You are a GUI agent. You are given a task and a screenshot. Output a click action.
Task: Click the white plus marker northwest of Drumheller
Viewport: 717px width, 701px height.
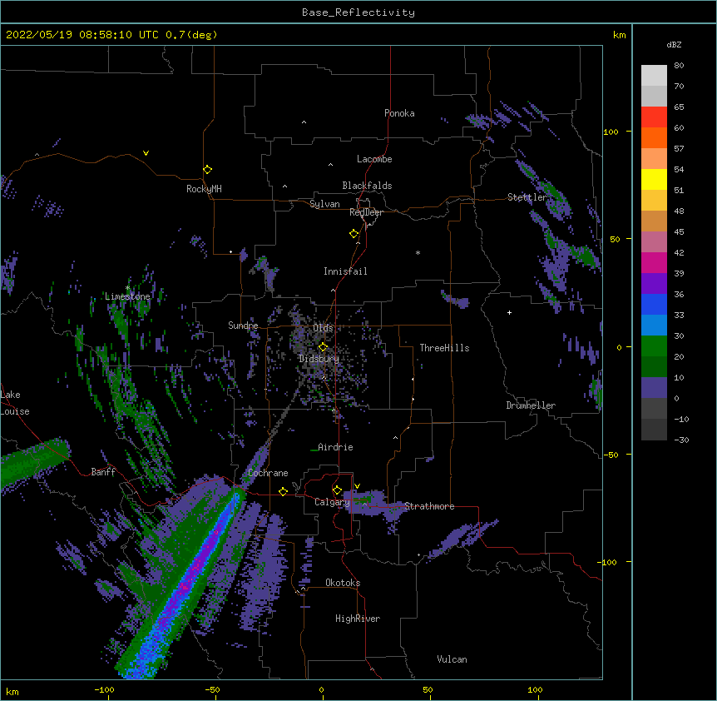coord(509,312)
